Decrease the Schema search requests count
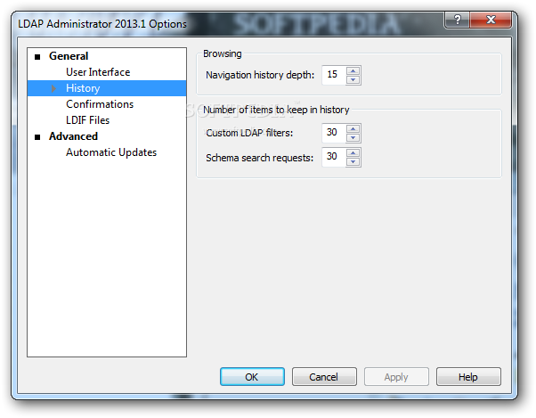The width and height of the screenshot is (536, 418). pyautogui.click(x=353, y=162)
